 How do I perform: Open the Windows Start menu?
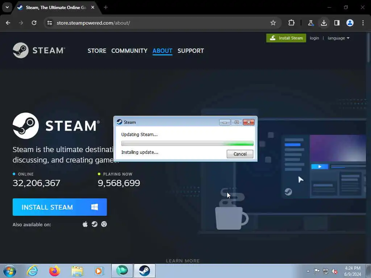10,271
